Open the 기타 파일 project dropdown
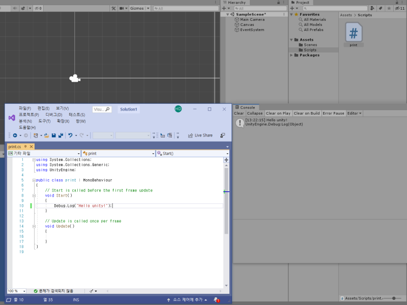 [x=44, y=154]
